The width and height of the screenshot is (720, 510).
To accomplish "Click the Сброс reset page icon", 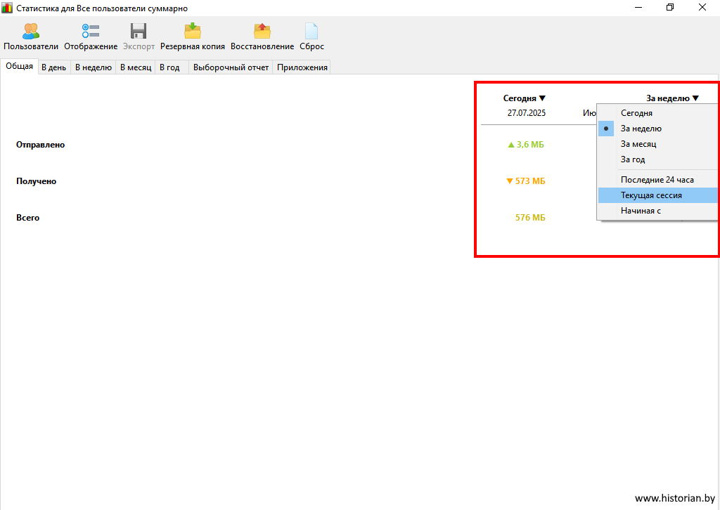I will 311,32.
